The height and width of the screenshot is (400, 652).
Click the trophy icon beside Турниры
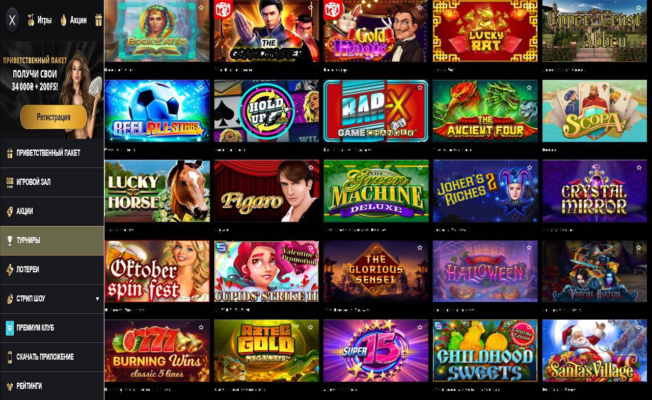[x=9, y=241]
